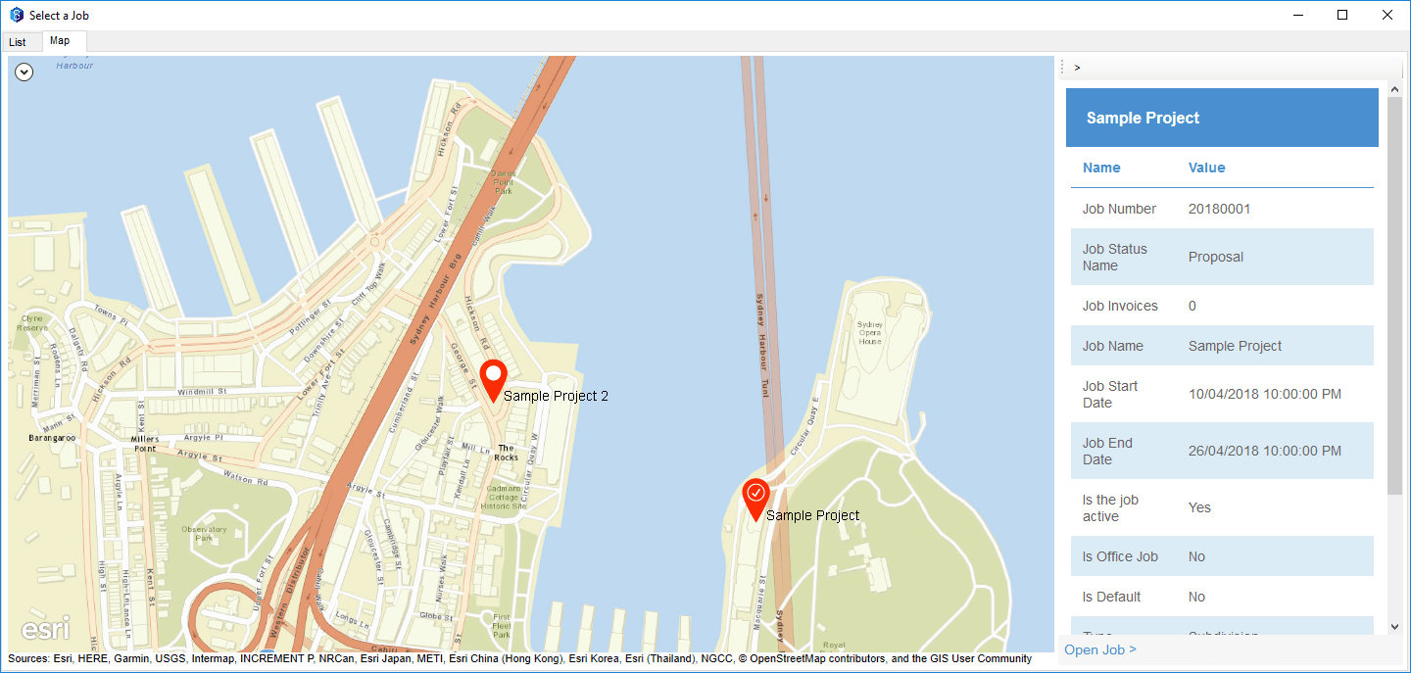Click the Name column header
The height and width of the screenshot is (673, 1411).
point(1101,168)
